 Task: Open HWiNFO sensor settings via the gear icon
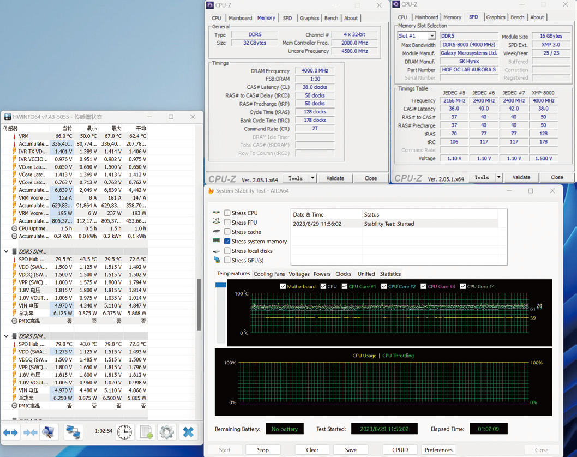tap(167, 432)
